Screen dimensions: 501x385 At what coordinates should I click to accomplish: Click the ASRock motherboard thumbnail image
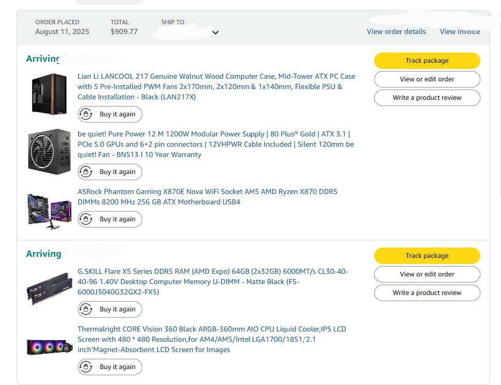click(49, 211)
